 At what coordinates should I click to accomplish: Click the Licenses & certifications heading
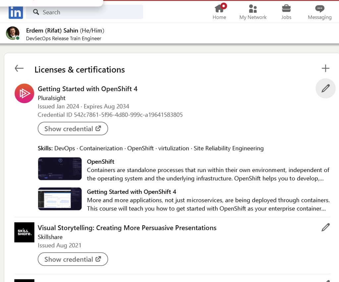coord(80,70)
